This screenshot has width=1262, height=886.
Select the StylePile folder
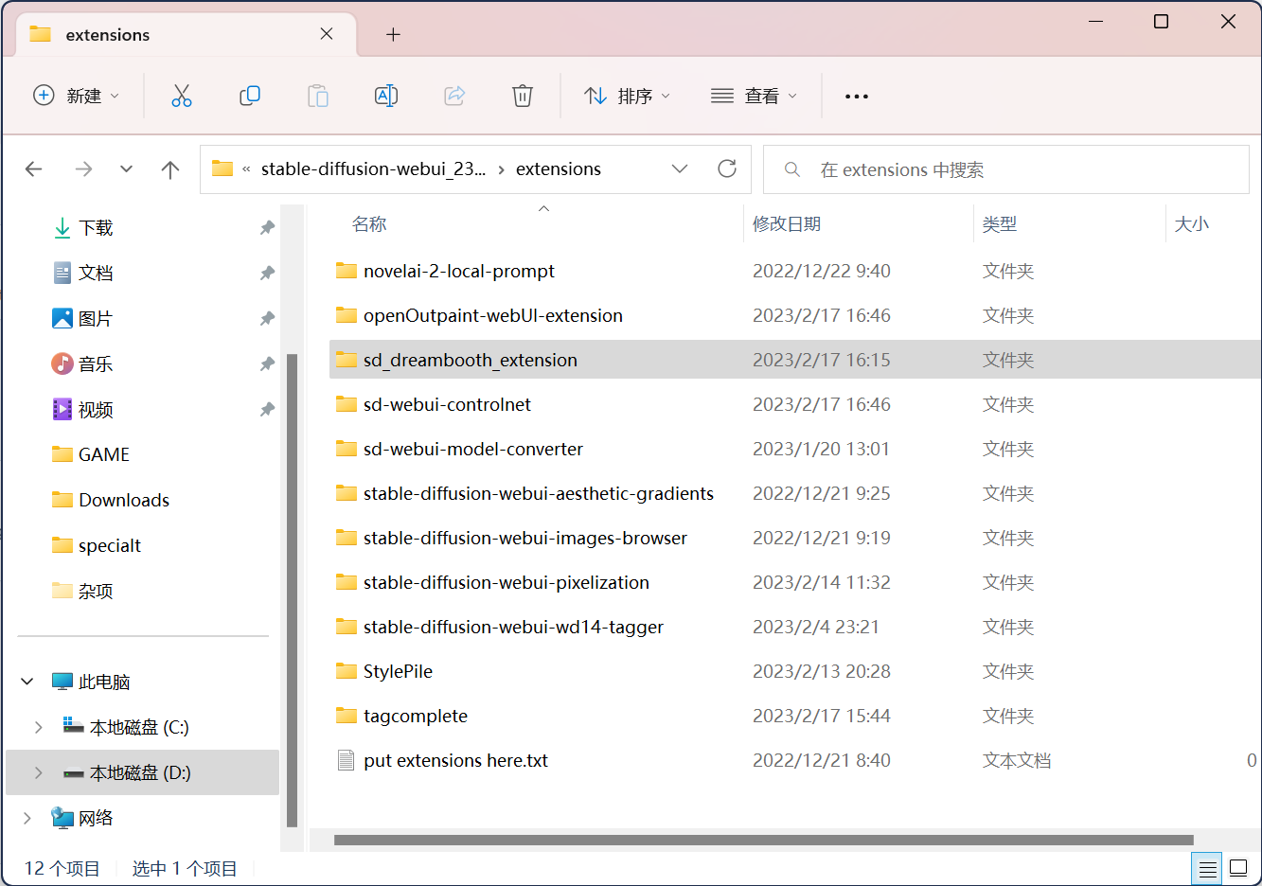398,671
